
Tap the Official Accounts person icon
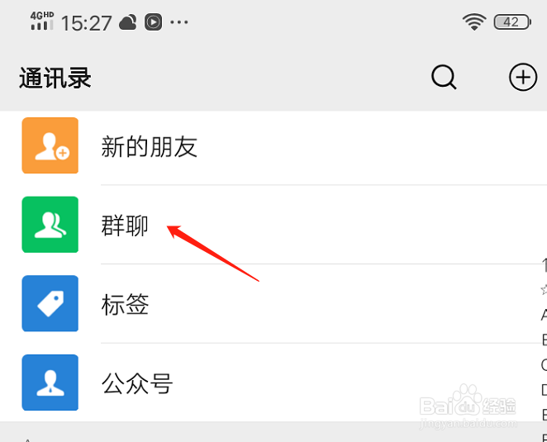(x=50, y=383)
